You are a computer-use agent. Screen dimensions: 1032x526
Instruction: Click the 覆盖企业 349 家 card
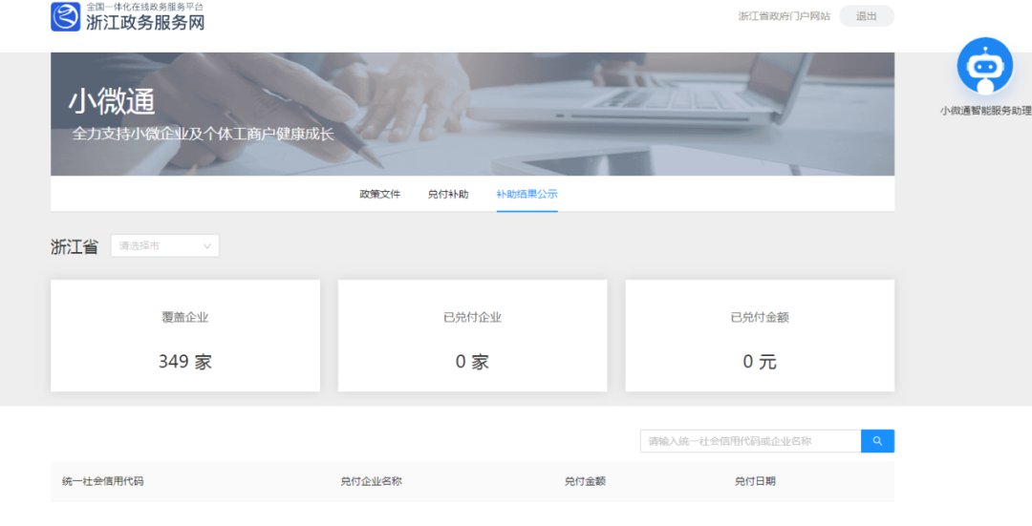click(185, 336)
